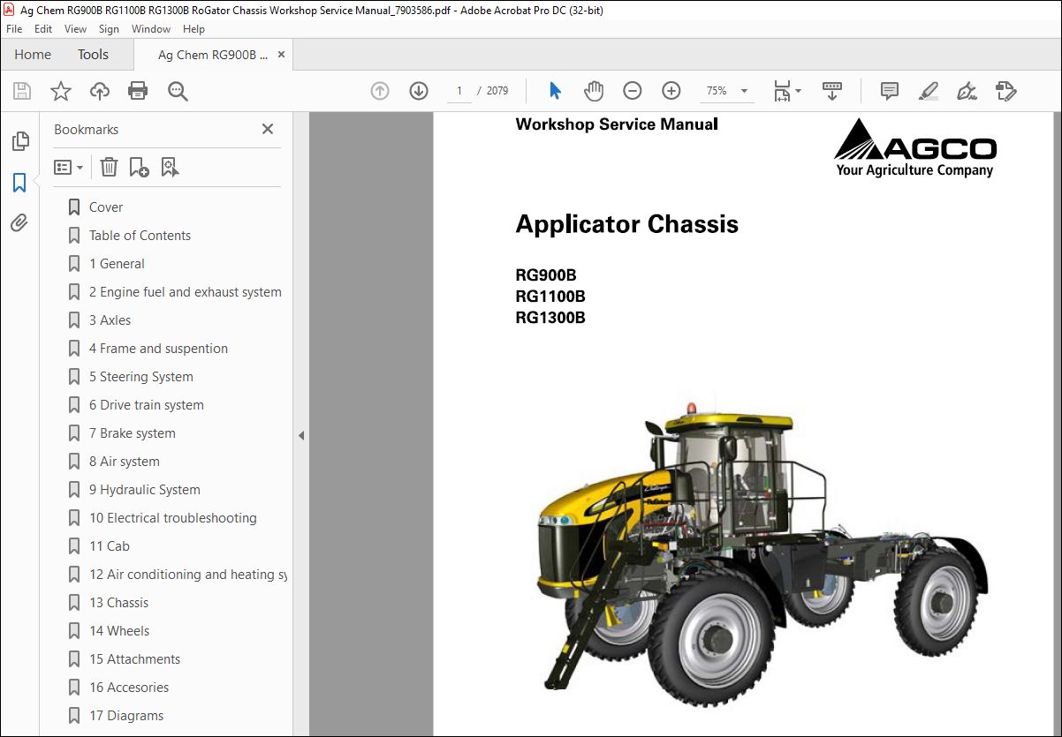Image resolution: width=1062 pixels, height=737 pixels.
Task: Open 16 Accesories bookmark
Action: [128, 688]
